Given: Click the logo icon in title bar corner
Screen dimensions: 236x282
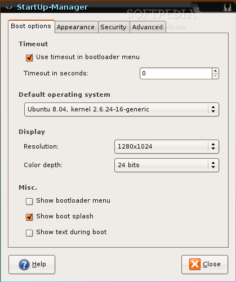Looking at the screenshot, I should [228, 7].
